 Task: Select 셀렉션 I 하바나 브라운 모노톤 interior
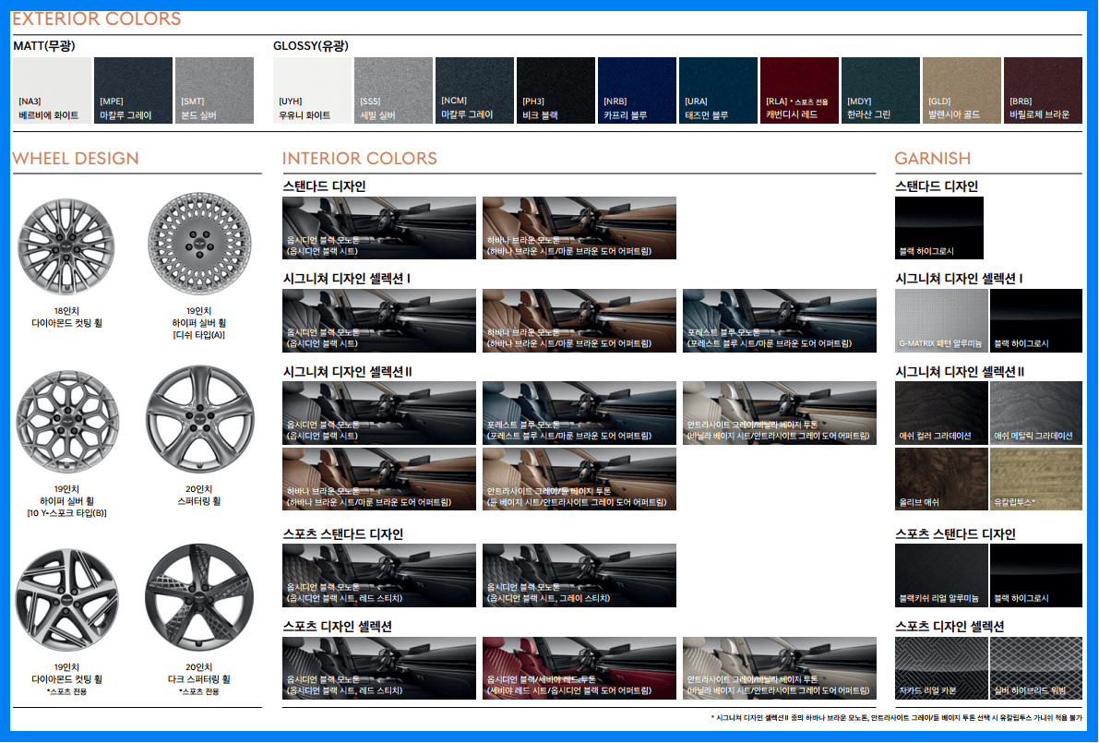[579, 321]
